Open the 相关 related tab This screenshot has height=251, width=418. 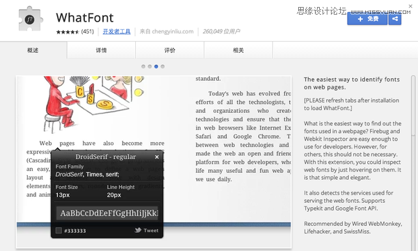click(x=238, y=50)
